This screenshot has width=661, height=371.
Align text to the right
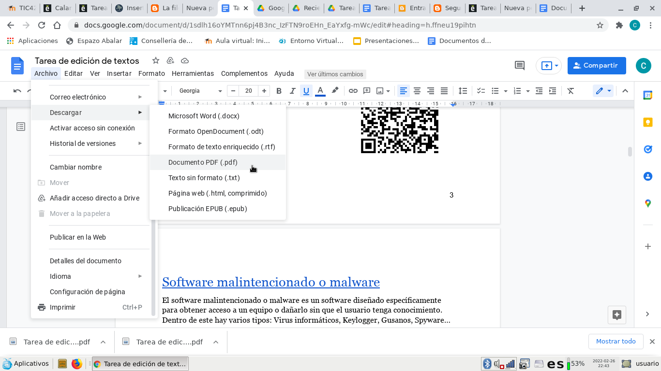430,91
